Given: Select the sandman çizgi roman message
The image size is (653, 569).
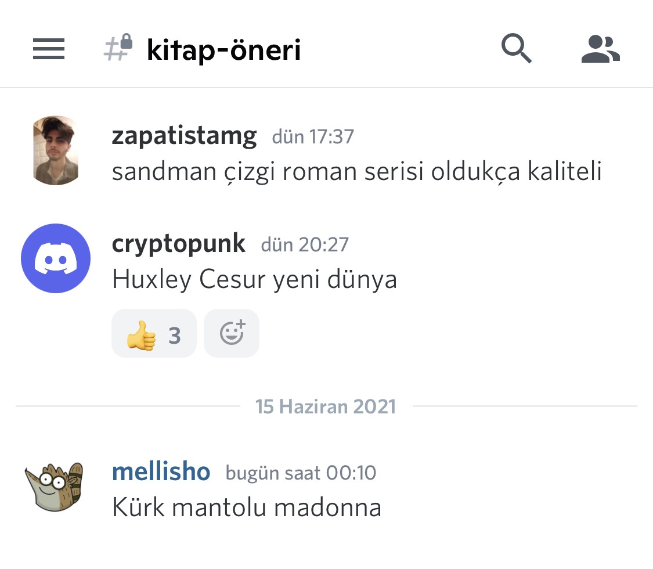Looking at the screenshot, I should click(x=356, y=172).
